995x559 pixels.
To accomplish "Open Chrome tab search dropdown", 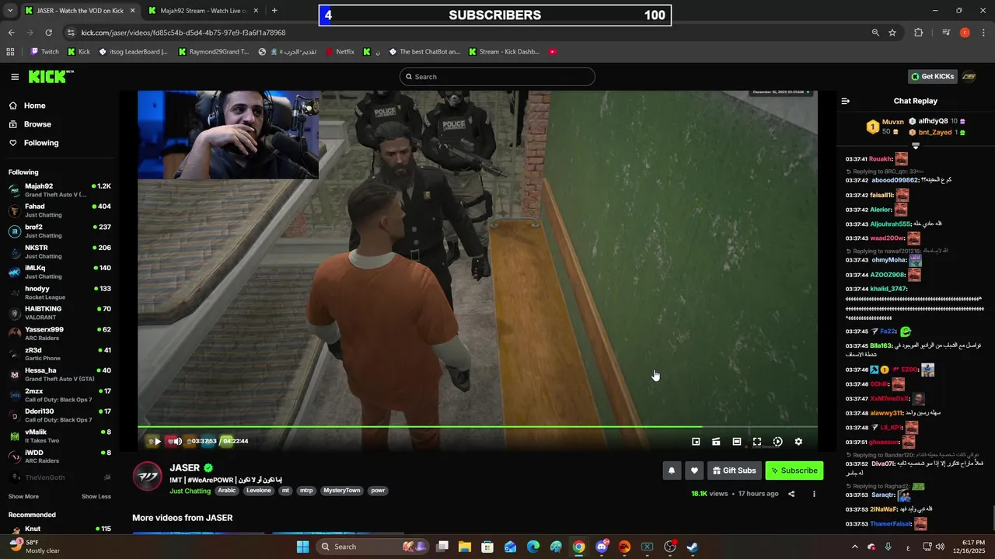I will [x=9, y=11].
